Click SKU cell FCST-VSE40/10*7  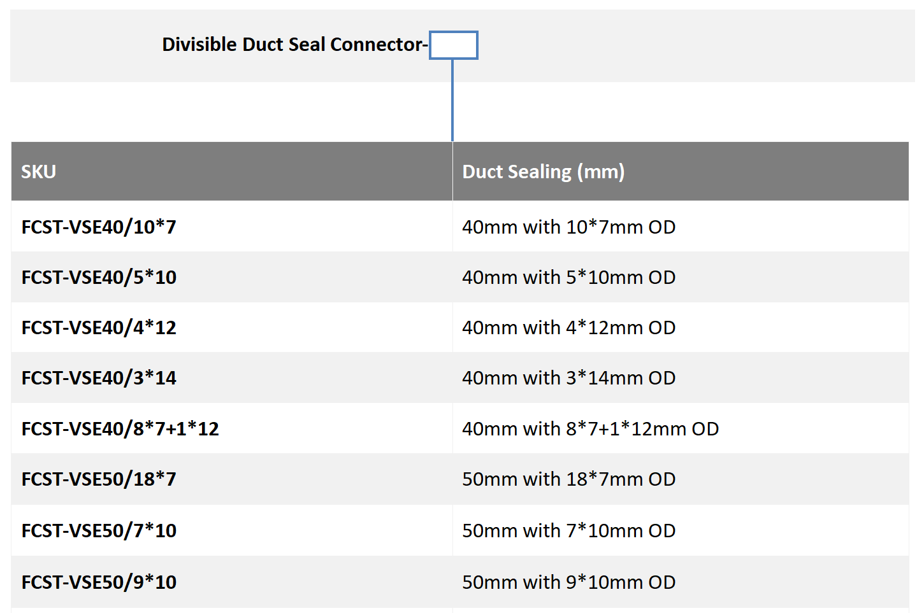99,227
